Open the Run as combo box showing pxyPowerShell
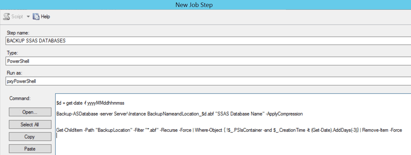The width and height of the screenshot is (411, 155). click(x=208, y=81)
